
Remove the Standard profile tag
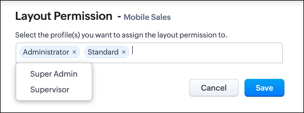coord(123,52)
